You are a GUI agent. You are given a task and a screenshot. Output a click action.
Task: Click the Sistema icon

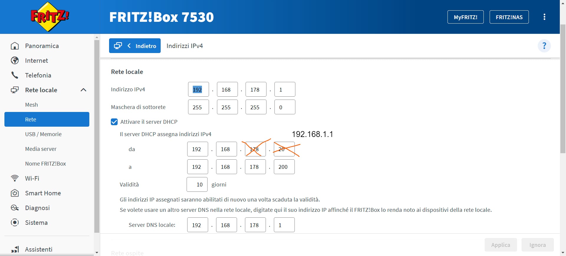click(15, 222)
